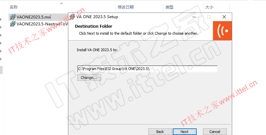Close the VA ONE 2023.5 Setup dialog
Image resolution: width=266 pixels, height=135 pixels.
224,17
